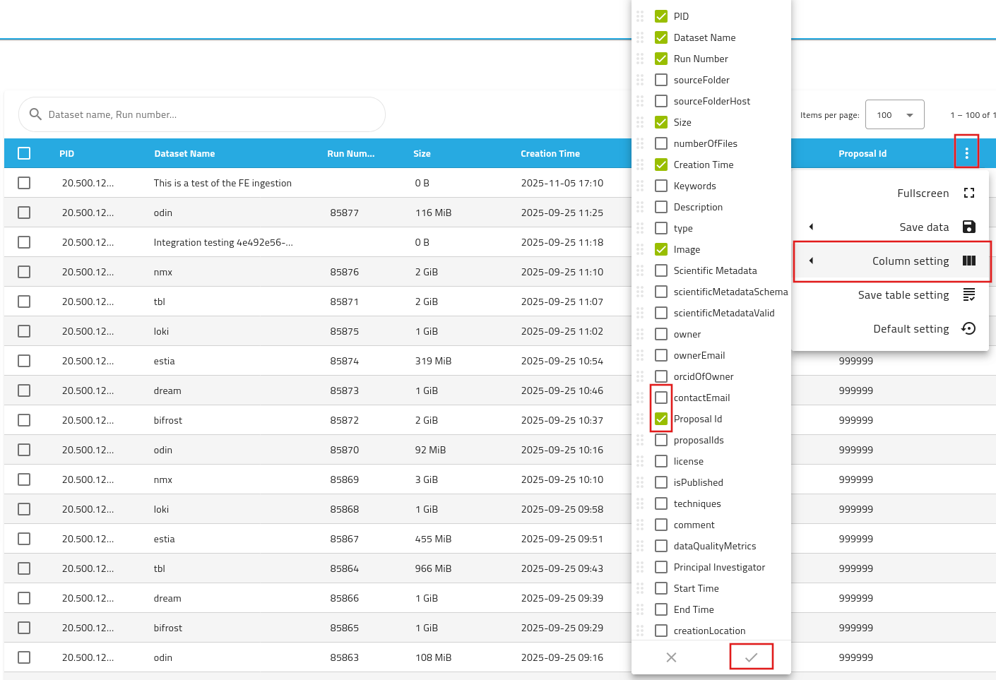Expand the Save data submenu arrow
996x680 pixels.
pyautogui.click(x=811, y=227)
